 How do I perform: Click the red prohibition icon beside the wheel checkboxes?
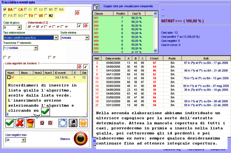click(78, 13)
